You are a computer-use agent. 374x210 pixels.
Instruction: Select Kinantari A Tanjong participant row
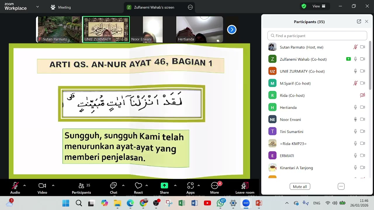pyautogui.click(x=317, y=168)
